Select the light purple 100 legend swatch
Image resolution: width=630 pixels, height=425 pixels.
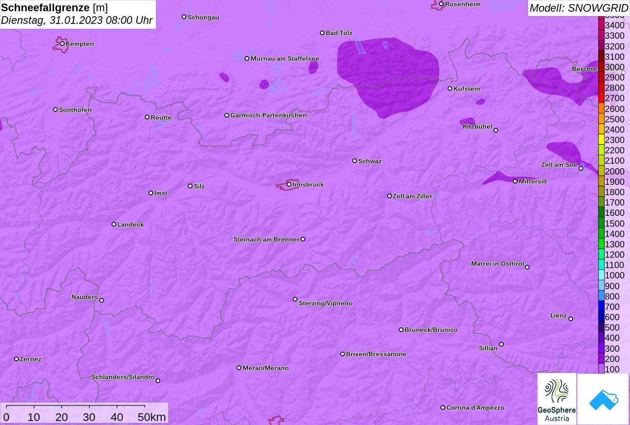pyautogui.click(x=601, y=369)
